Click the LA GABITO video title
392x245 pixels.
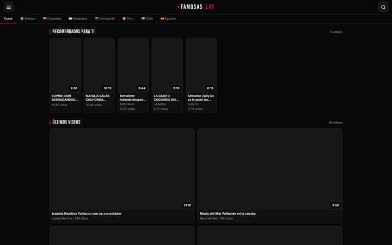click(x=166, y=98)
